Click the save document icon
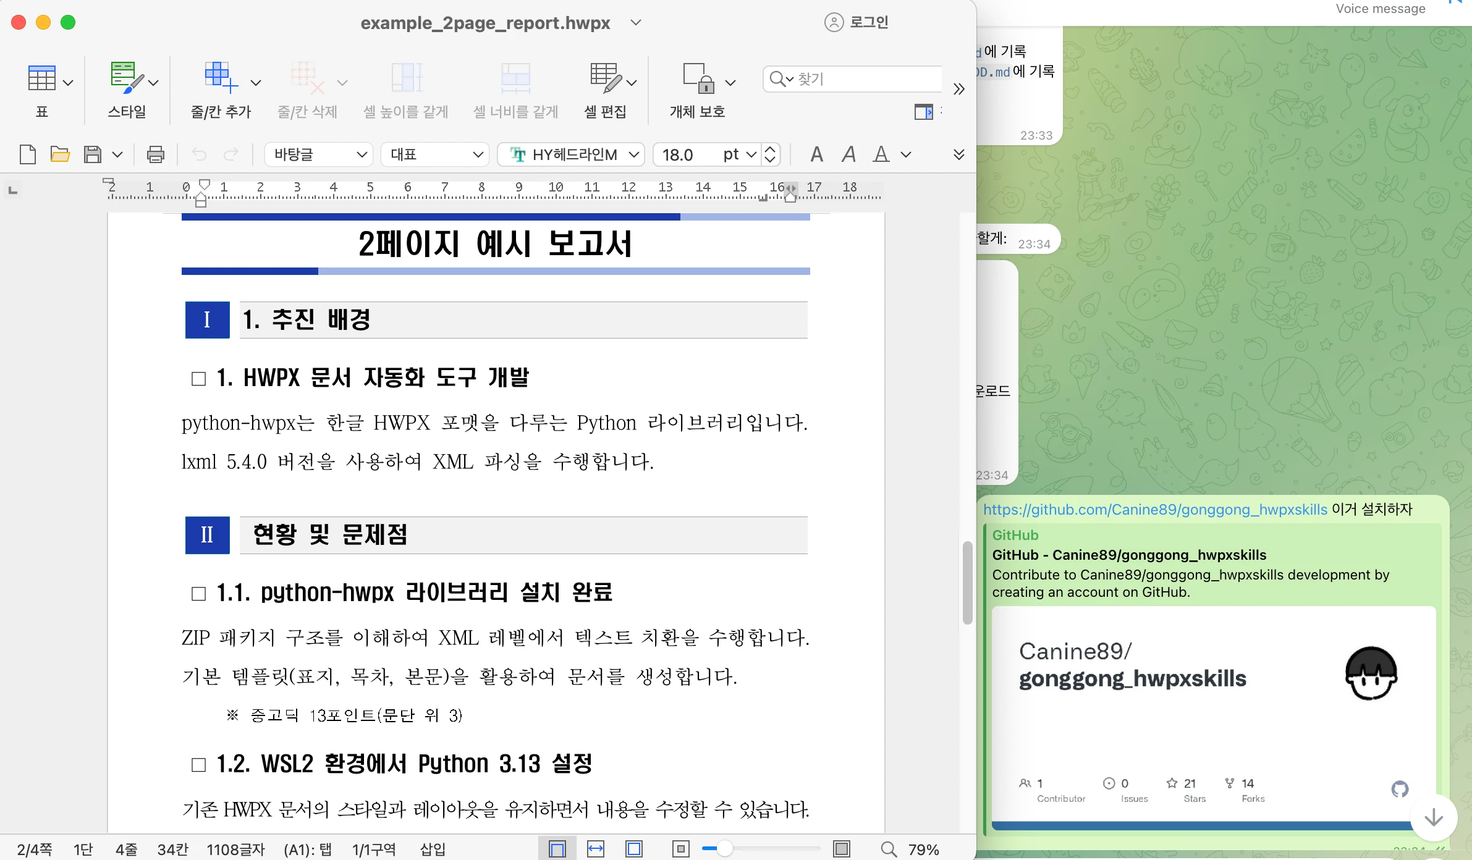Image resolution: width=1472 pixels, height=860 pixels. tap(92, 154)
